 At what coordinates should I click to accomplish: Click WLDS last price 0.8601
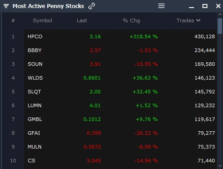click(92, 78)
